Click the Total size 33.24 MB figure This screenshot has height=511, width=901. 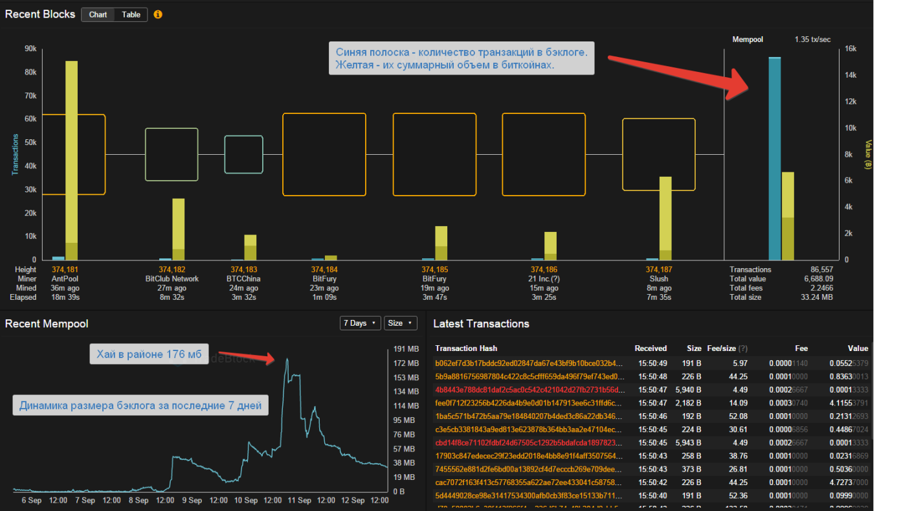coord(817,297)
